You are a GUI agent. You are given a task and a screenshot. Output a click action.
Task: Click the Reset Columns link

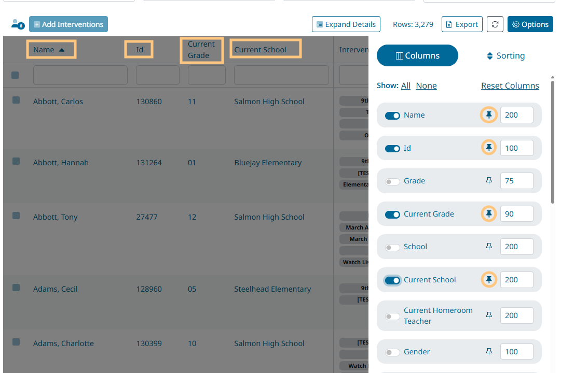pos(510,86)
